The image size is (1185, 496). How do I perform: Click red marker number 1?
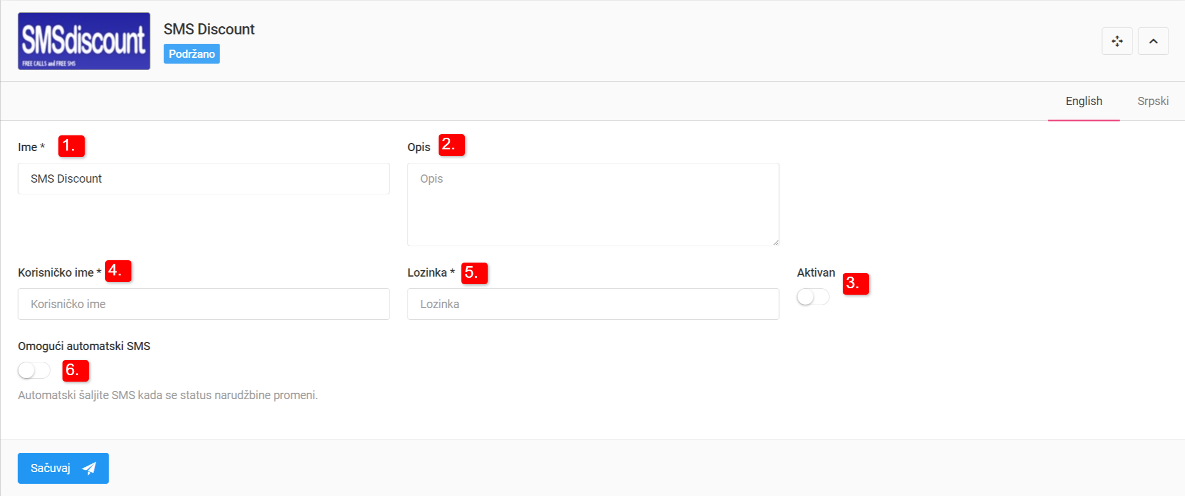71,146
